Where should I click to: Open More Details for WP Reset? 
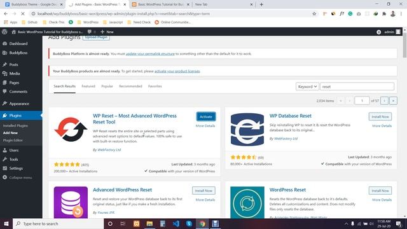tap(205, 126)
